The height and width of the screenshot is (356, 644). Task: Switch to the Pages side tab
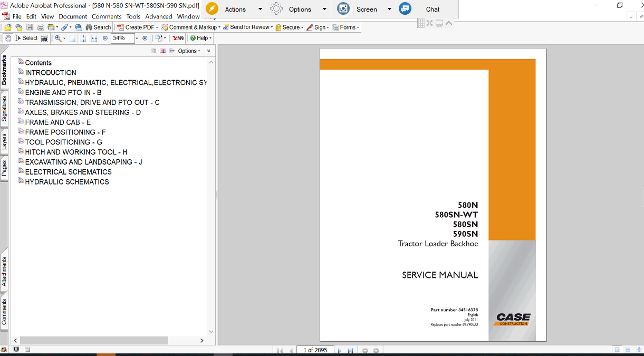[x=4, y=168]
